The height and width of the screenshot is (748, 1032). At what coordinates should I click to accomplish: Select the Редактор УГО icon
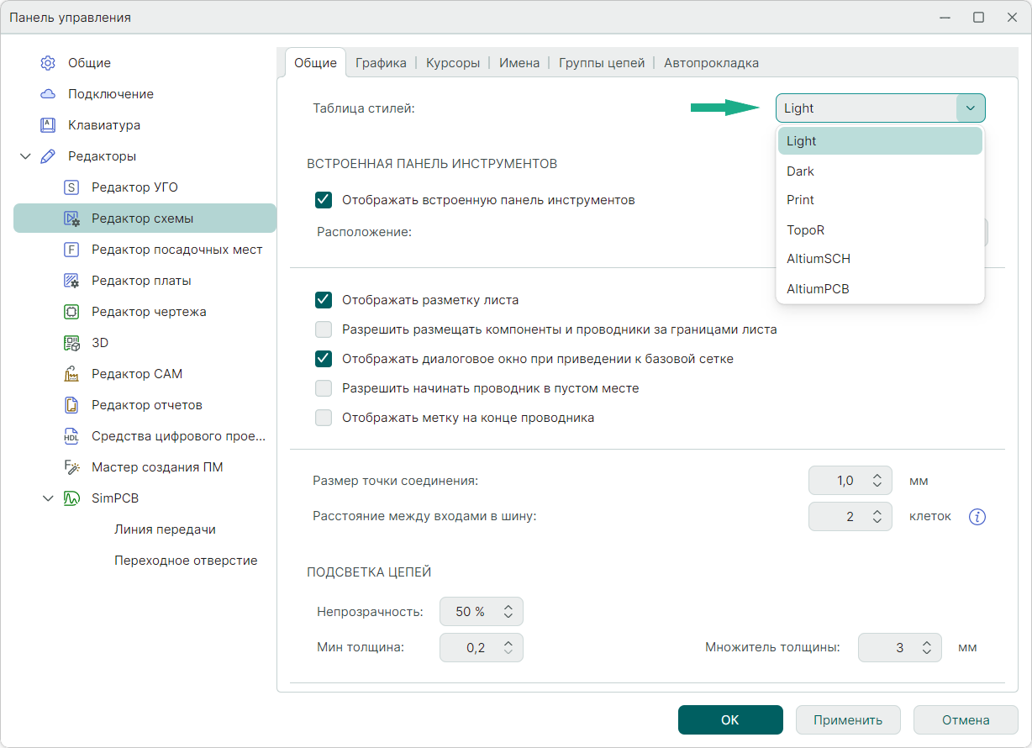(x=71, y=187)
